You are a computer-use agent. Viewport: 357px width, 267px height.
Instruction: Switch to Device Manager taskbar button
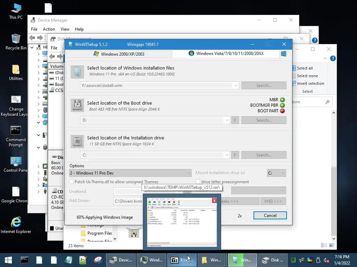coord(121,260)
